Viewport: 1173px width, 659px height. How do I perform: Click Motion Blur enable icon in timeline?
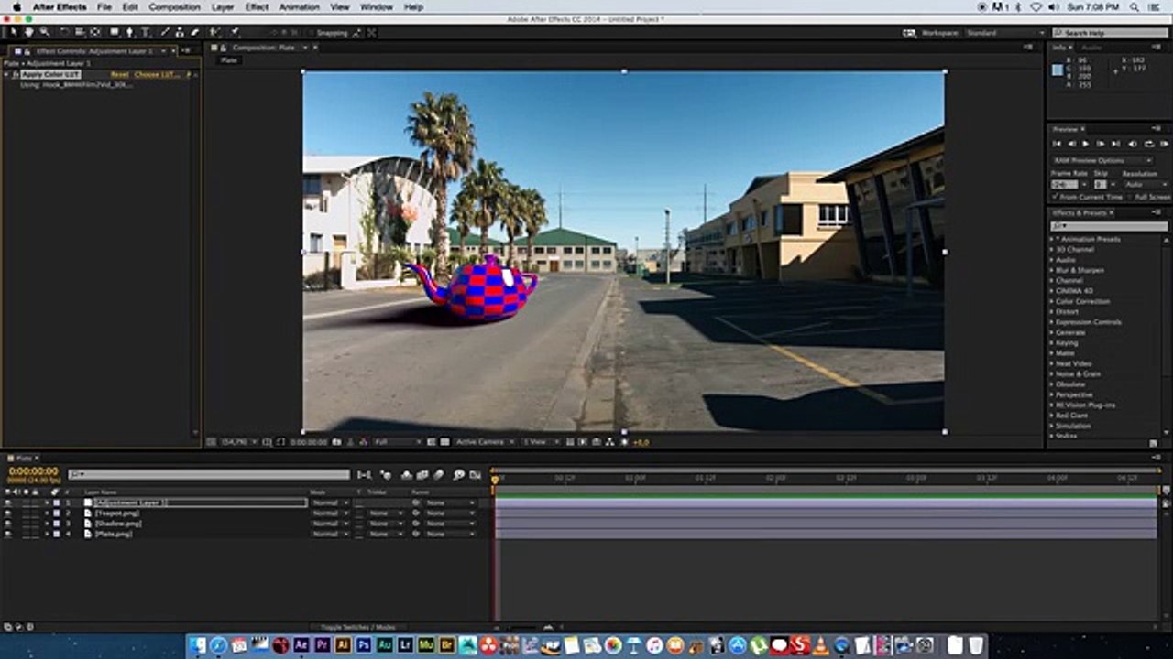pos(438,474)
